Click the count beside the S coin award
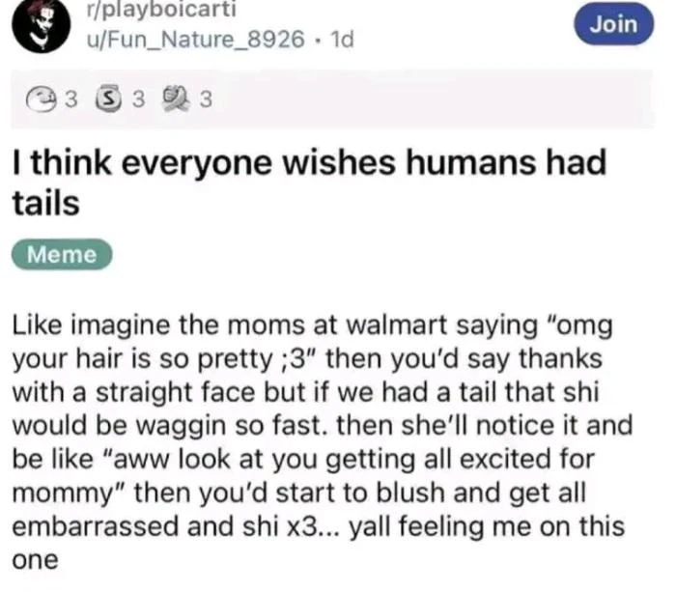The width and height of the screenshot is (676, 592). click(x=138, y=99)
